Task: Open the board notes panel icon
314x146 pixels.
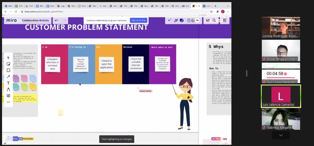Action: tap(225, 20)
